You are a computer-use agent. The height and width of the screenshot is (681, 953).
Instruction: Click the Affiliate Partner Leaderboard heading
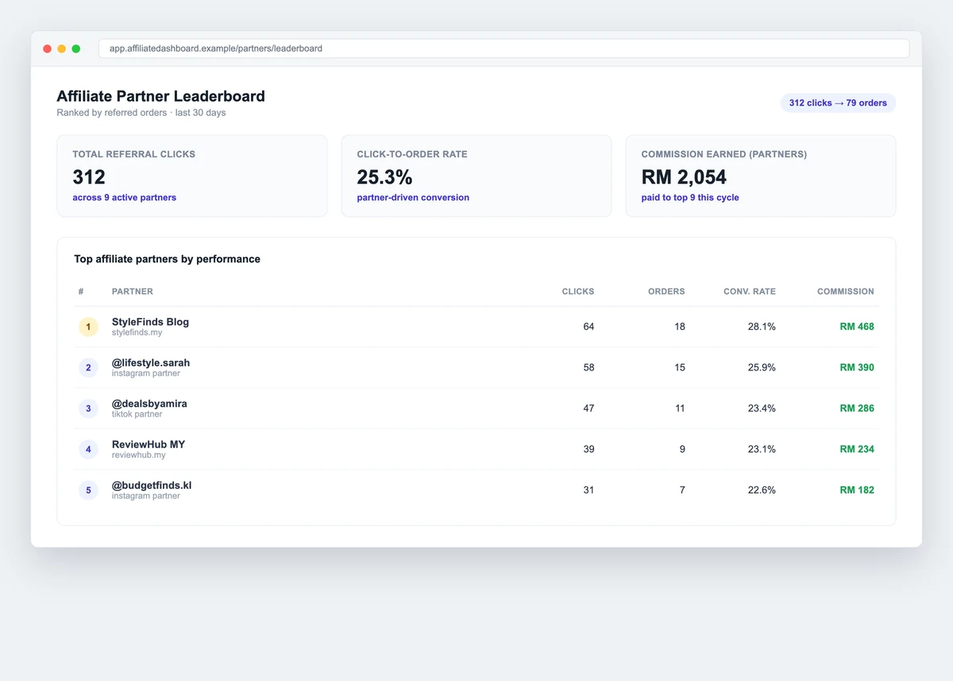tap(160, 96)
